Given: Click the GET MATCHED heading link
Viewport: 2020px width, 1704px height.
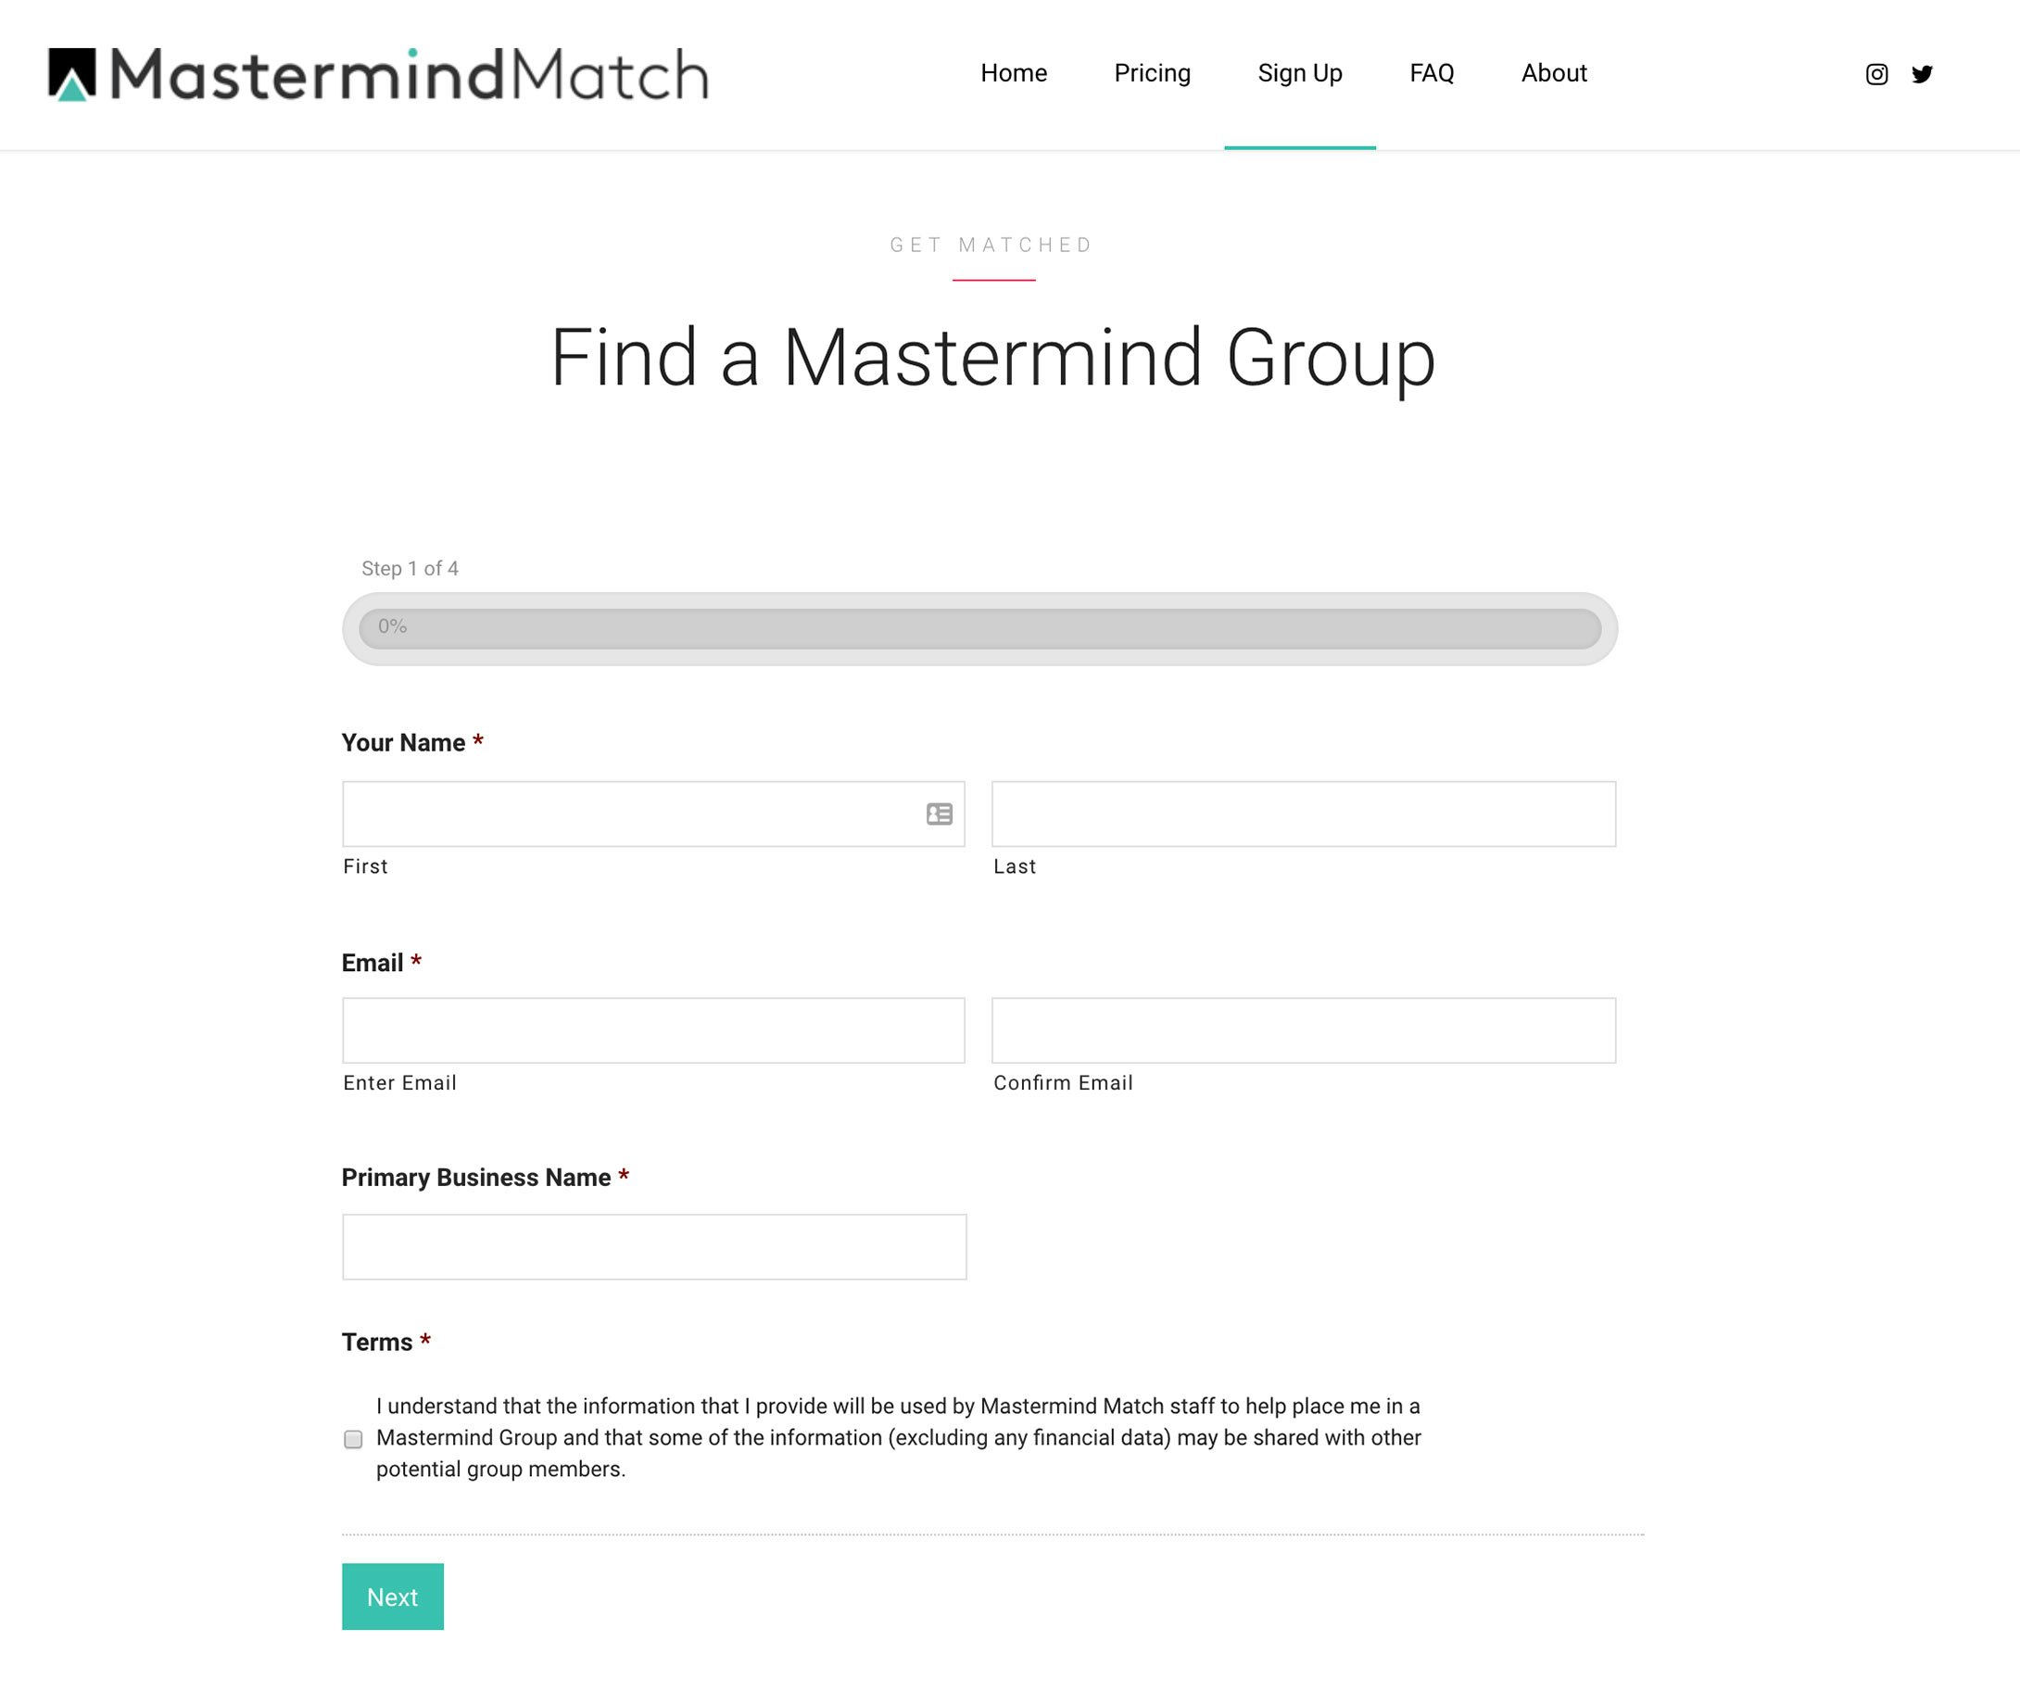Looking at the screenshot, I should tap(991, 245).
